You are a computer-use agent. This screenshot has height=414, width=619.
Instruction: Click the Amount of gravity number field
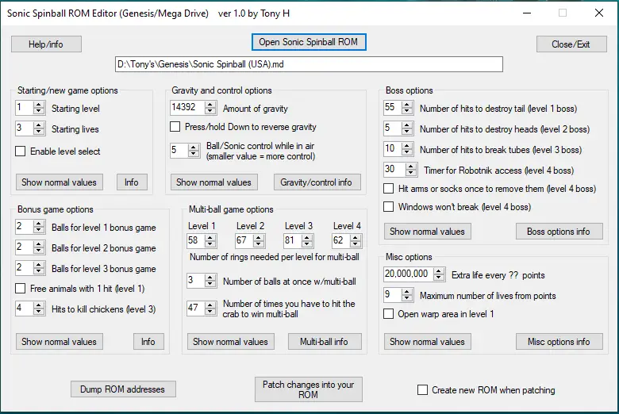[188, 108]
